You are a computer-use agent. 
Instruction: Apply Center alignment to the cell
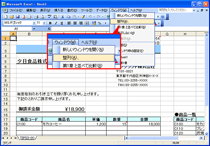coord(75,23)
